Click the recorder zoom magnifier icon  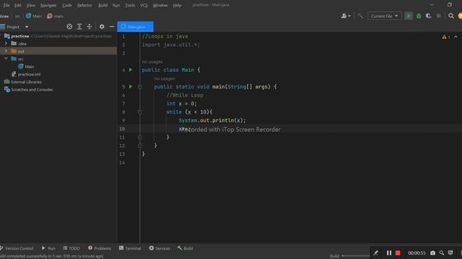point(442,253)
